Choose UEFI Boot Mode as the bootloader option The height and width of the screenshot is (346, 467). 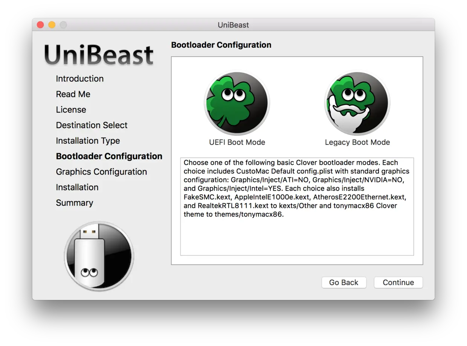pos(237,102)
